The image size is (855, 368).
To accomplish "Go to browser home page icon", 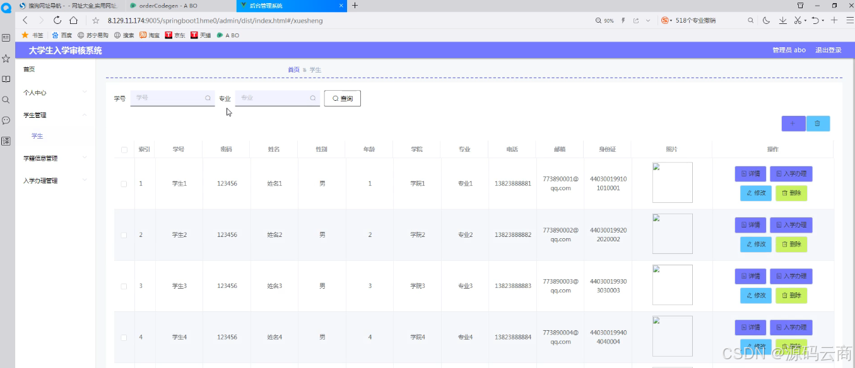I will (73, 20).
